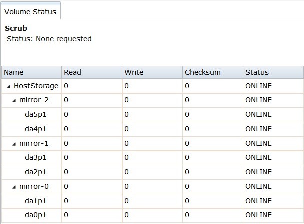This screenshot has width=304, height=224.
Task: Click ONLINE status of HostStorage row
Action: coord(258,86)
